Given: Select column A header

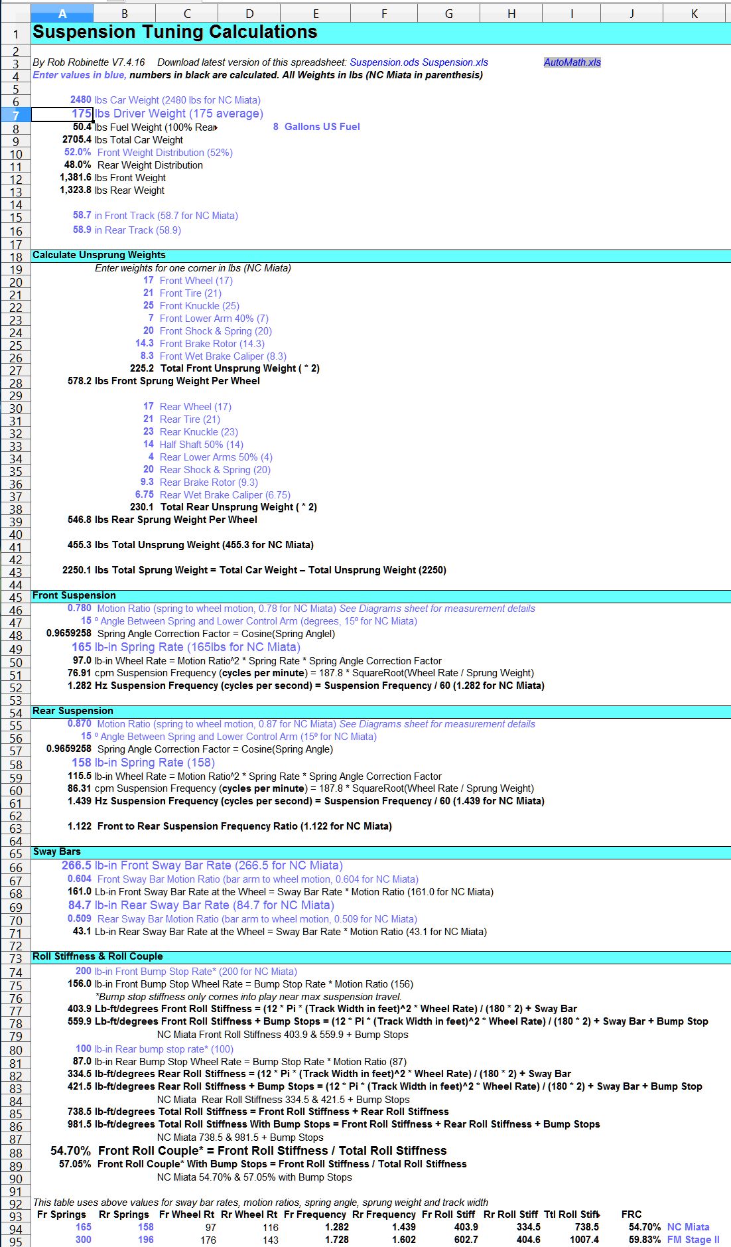Looking at the screenshot, I should coord(62,13).
